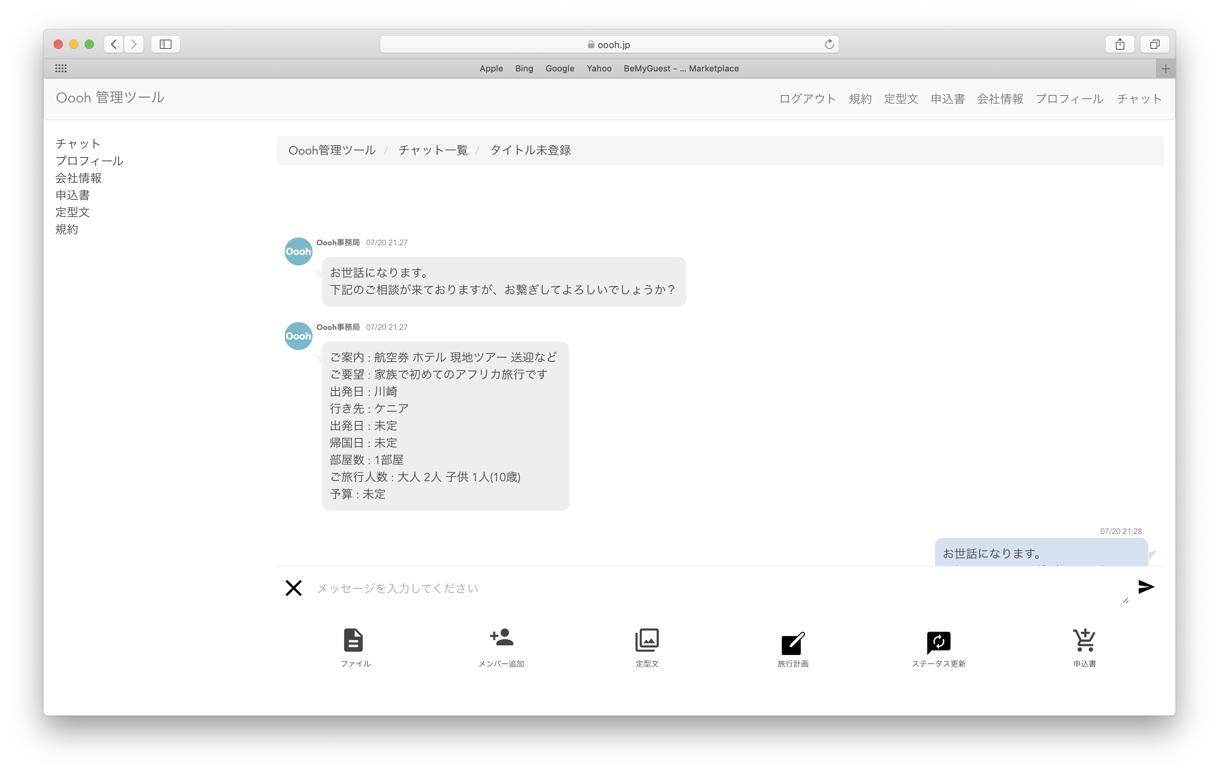1219x773 pixels.
Task: Open the Apple bookmark
Action: click(x=491, y=68)
